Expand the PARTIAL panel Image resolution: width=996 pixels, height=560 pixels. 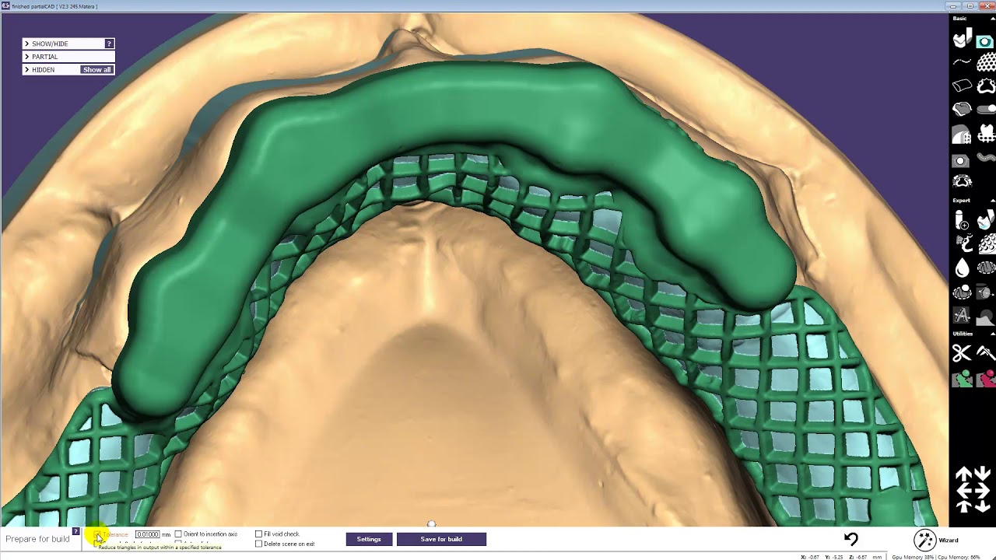click(26, 57)
